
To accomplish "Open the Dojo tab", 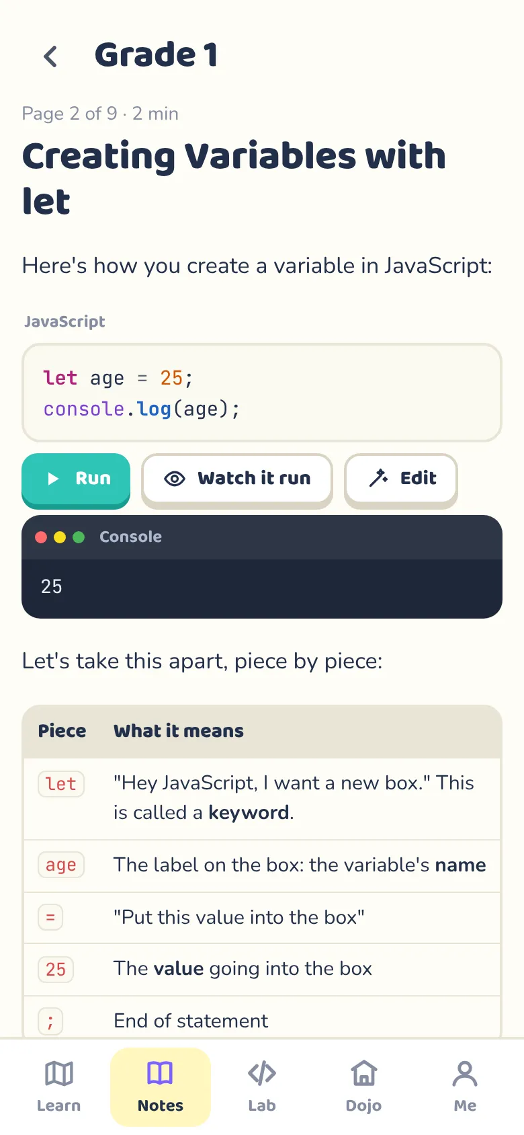I will click(363, 1087).
